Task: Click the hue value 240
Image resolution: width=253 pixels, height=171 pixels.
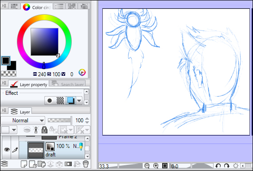Action: [42, 74]
